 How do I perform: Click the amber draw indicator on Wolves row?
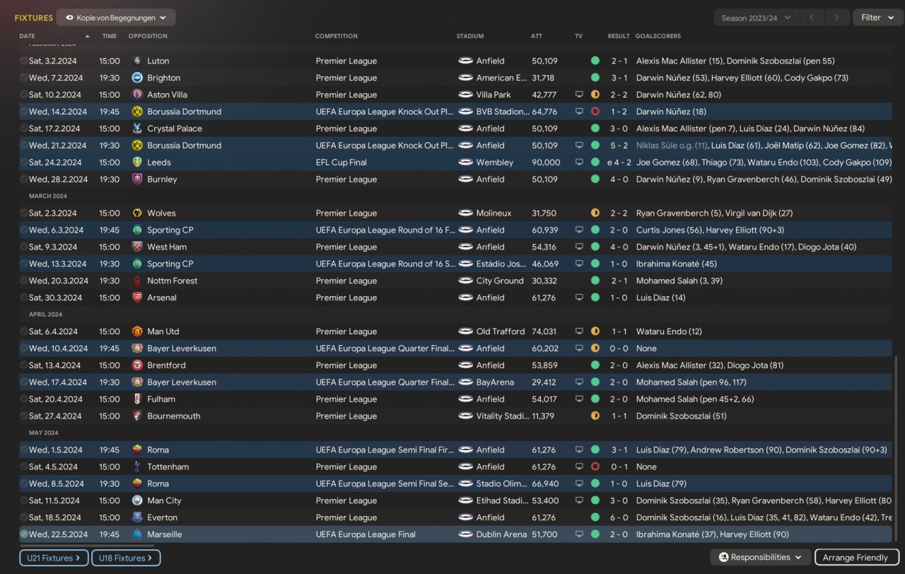595,213
